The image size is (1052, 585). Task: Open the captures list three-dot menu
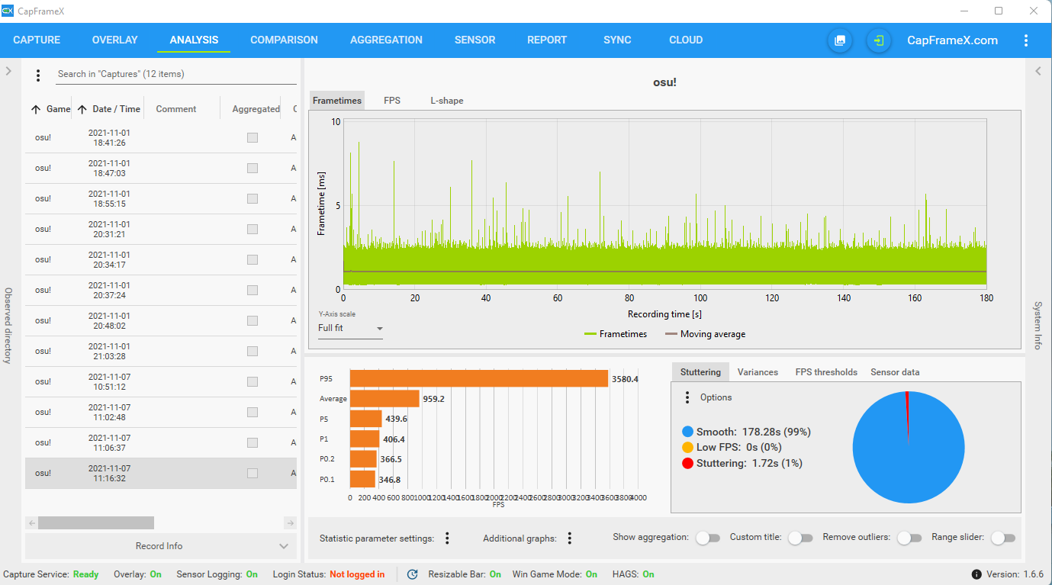tap(38, 75)
